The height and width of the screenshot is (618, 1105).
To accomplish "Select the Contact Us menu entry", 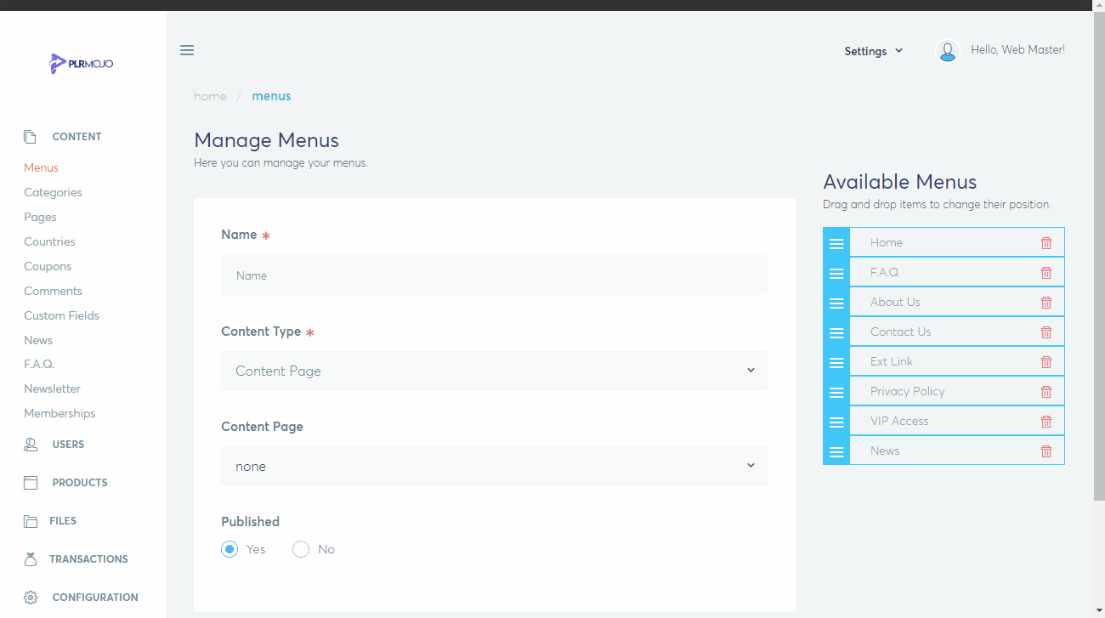I will click(x=900, y=332).
